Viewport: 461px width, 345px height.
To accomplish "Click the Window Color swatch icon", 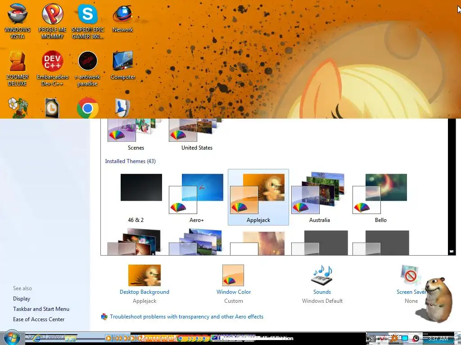I will (233, 275).
